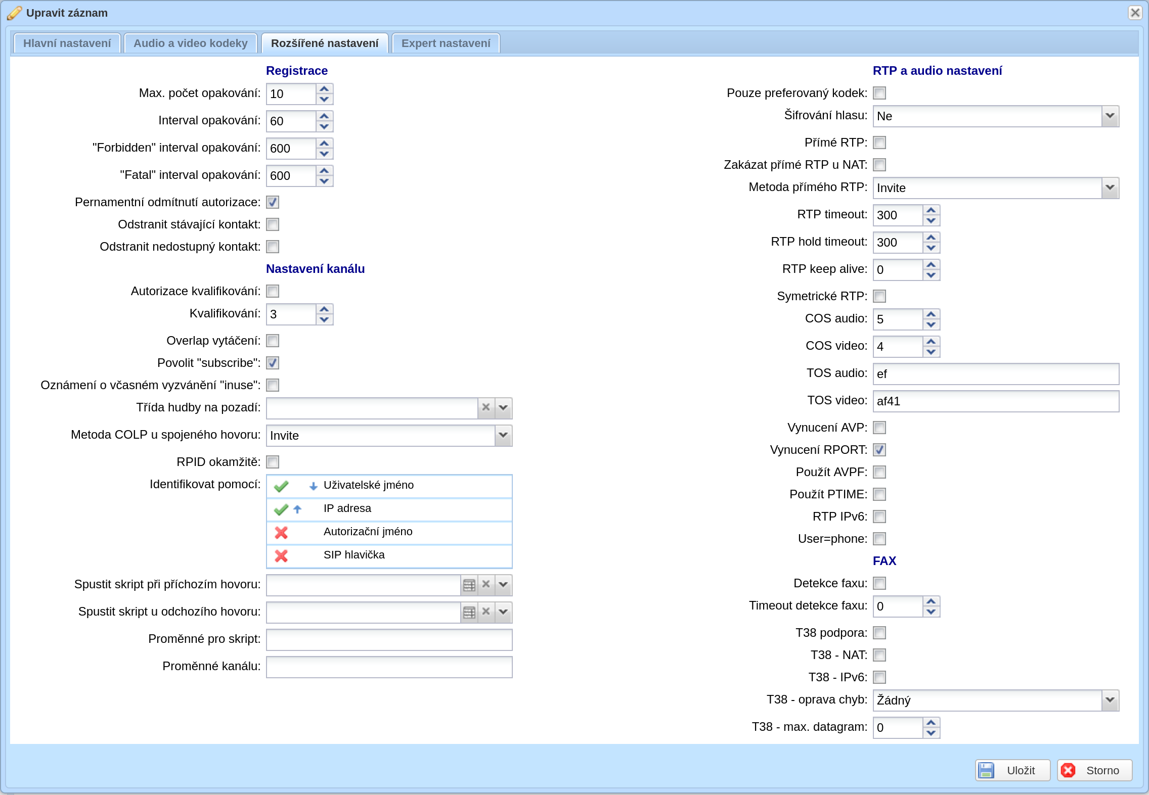Switch to Hlavní nastavení tab
This screenshot has height=795, width=1149.
point(67,43)
